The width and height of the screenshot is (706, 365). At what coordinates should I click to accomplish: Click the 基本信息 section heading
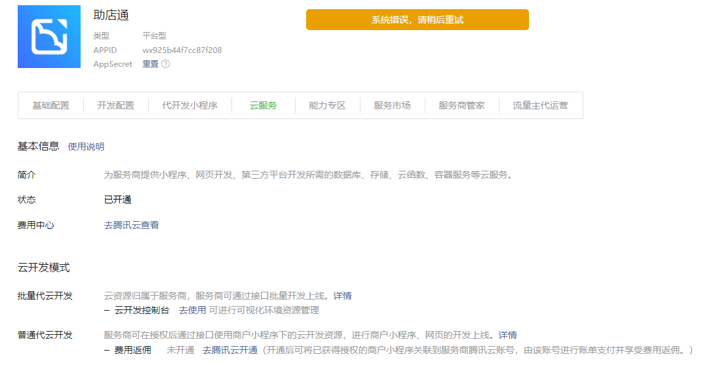pos(38,146)
